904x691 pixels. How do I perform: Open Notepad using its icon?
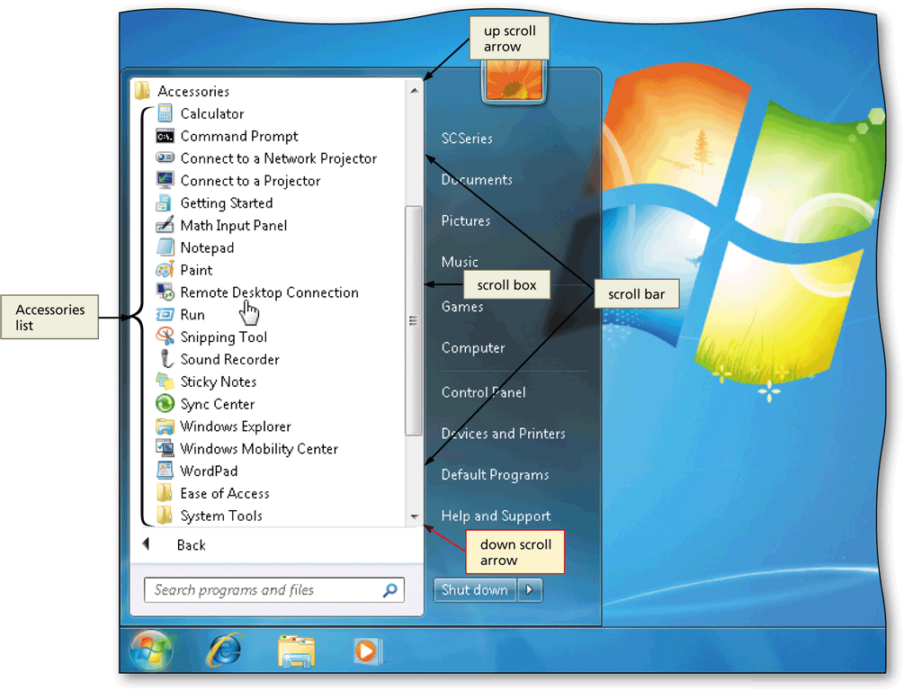coord(165,247)
